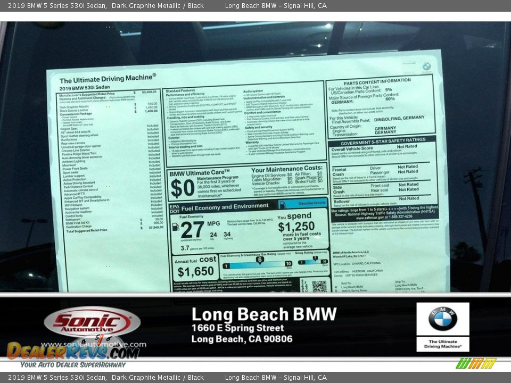Viewport: 511px width, 383px height.
Task: Click the bottom caption Dark Graphite Metallic / Black
Action: [x=158, y=378]
